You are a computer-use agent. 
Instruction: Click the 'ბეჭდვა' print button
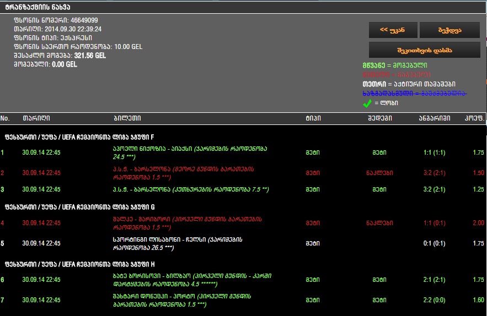449,30
